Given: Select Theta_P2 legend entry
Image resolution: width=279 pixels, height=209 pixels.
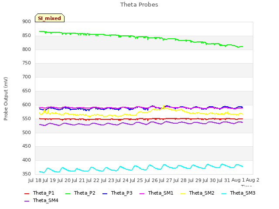Looking at the screenshot, I should click(80, 193).
